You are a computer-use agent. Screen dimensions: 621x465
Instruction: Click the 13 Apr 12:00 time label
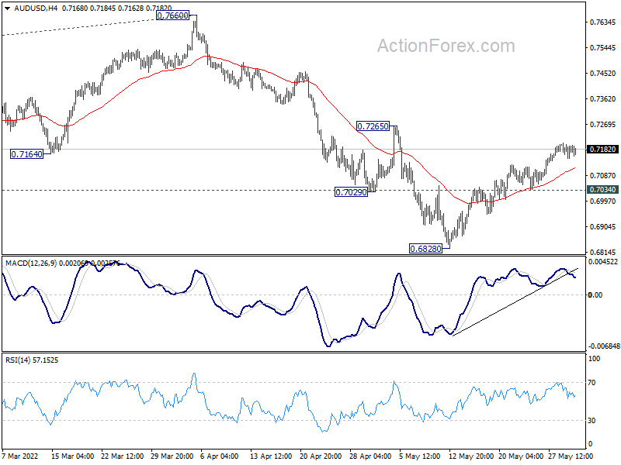(271, 456)
